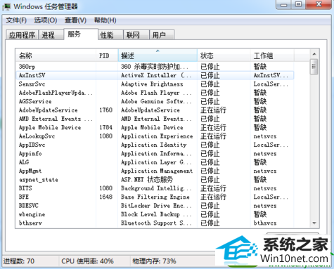Viewport: 334px width, 269px height.
Task: Click the Bluetooth Support S... description
Action: (156, 223)
